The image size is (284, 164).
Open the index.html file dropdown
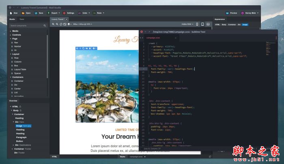click(188, 24)
